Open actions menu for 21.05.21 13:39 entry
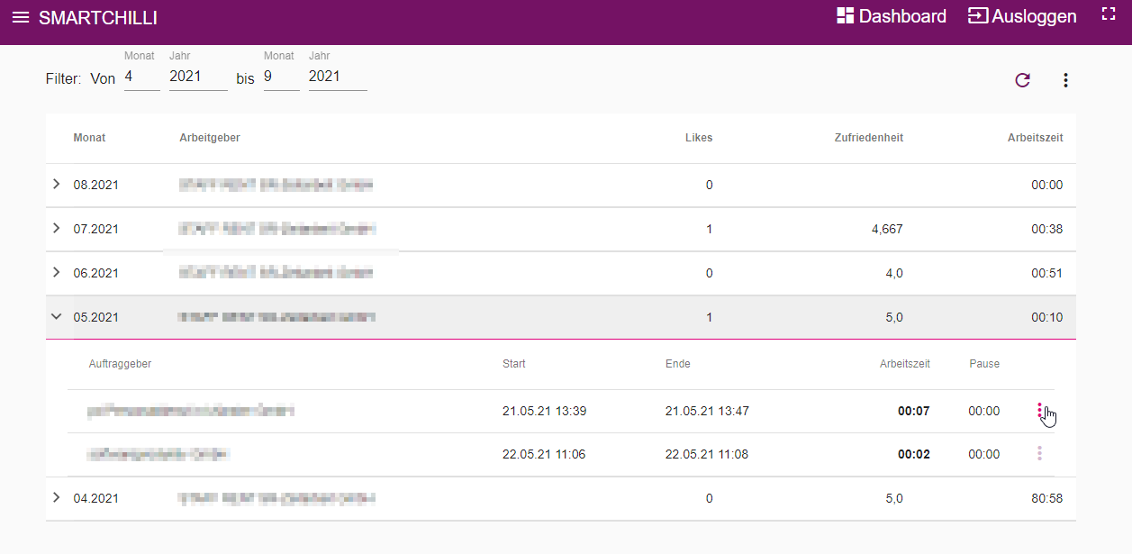 tap(1040, 411)
